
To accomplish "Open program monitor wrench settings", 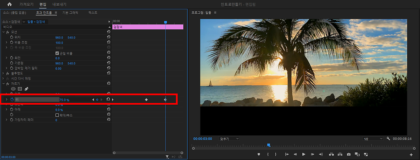I will (x=388, y=139).
